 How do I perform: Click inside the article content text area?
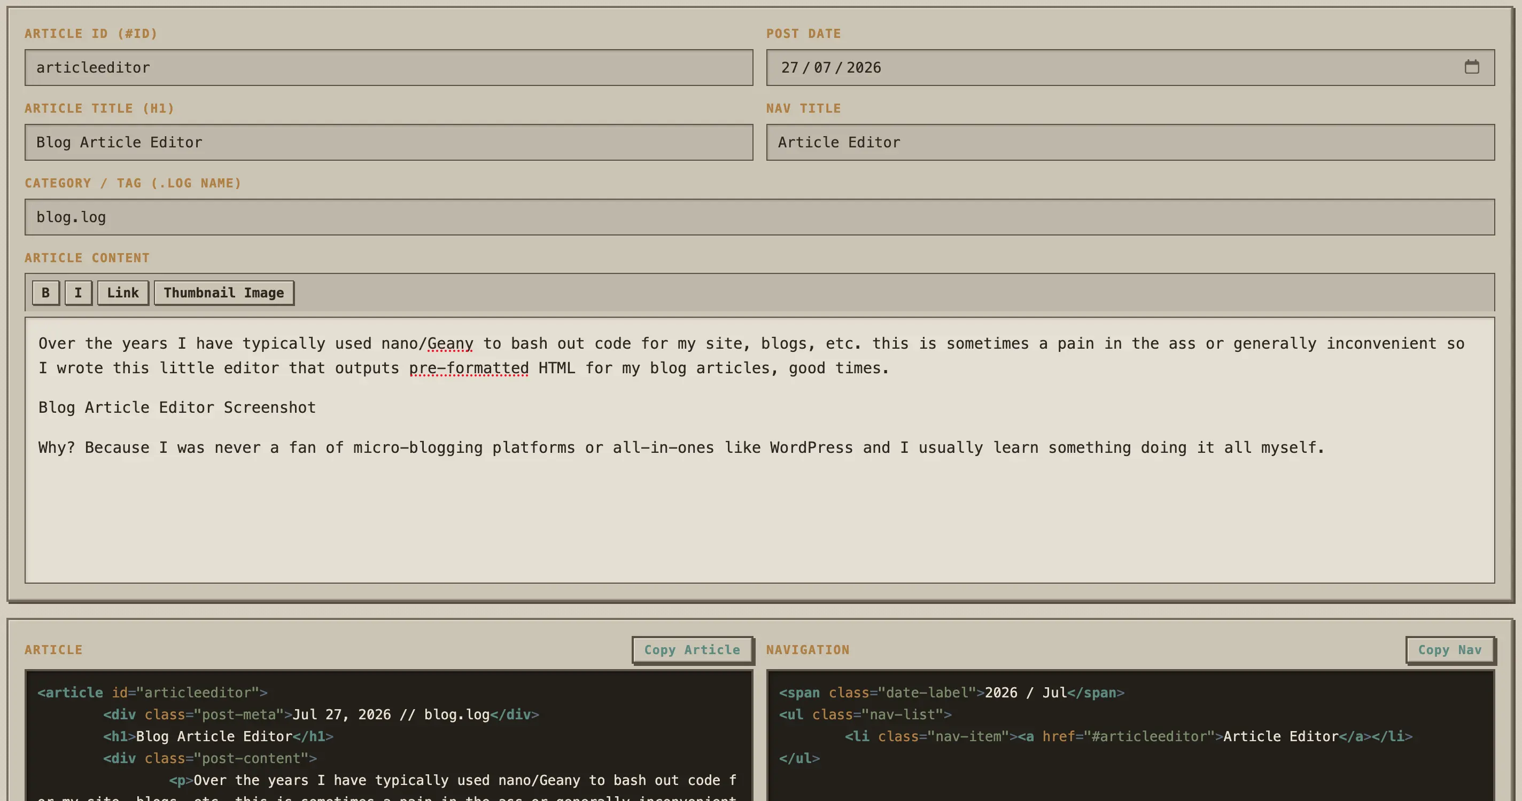[760, 450]
